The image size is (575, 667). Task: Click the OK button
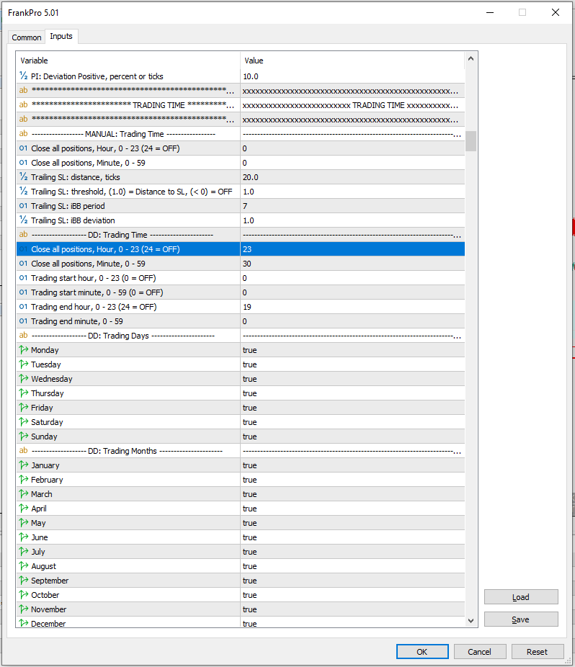click(422, 652)
